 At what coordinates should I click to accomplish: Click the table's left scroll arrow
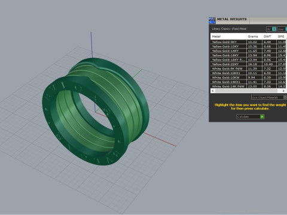213,91
